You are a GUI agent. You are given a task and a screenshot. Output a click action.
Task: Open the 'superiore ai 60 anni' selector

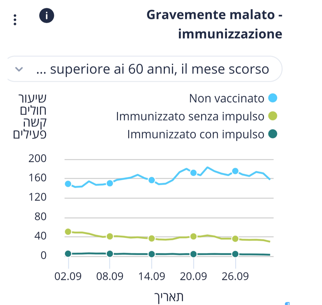click(152, 70)
